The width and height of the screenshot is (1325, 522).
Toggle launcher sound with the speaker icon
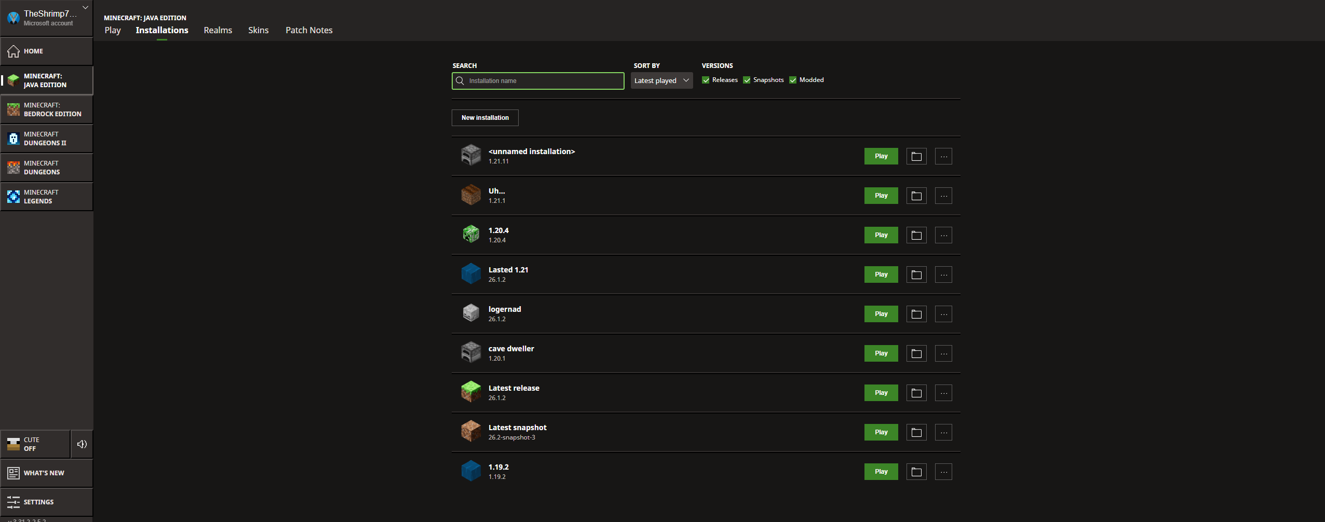(x=82, y=444)
